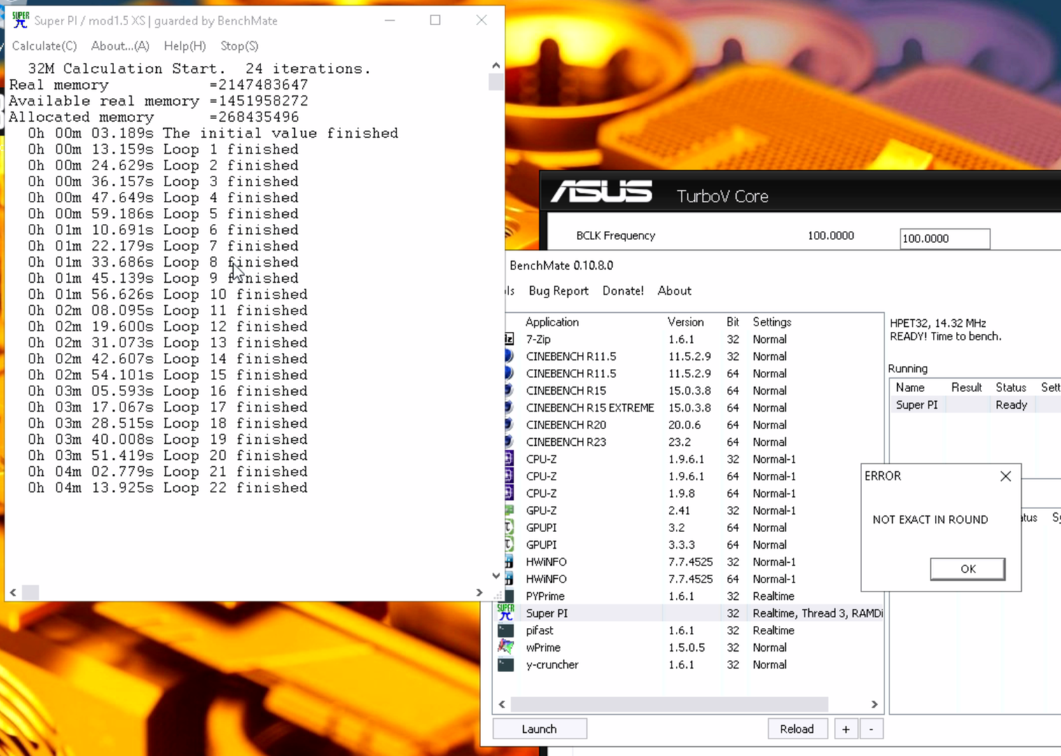Image resolution: width=1061 pixels, height=756 pixels.
Task: Click Super PI scroll up arrow
Action: 496,65
